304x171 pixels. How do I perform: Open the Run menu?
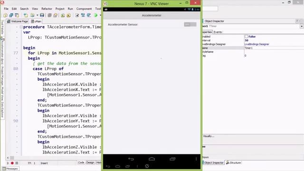[70, 9]
